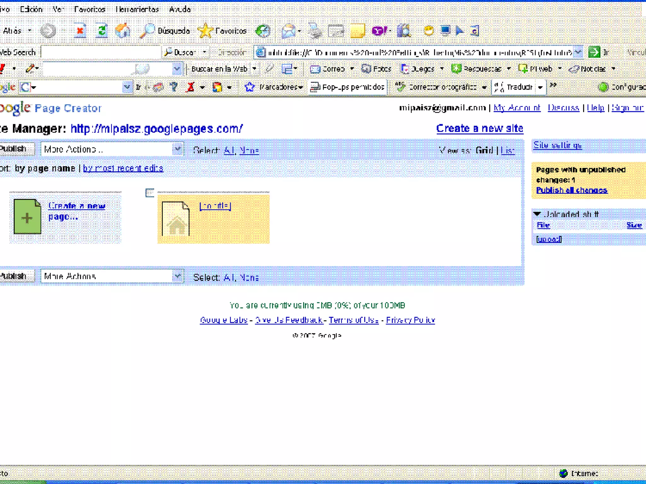Click the red Stop loading icon
Screen dimensions: 646x484
click(80, 31)
